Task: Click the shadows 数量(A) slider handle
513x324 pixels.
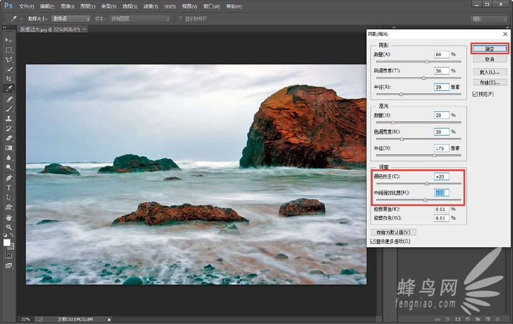Action: 427,62
